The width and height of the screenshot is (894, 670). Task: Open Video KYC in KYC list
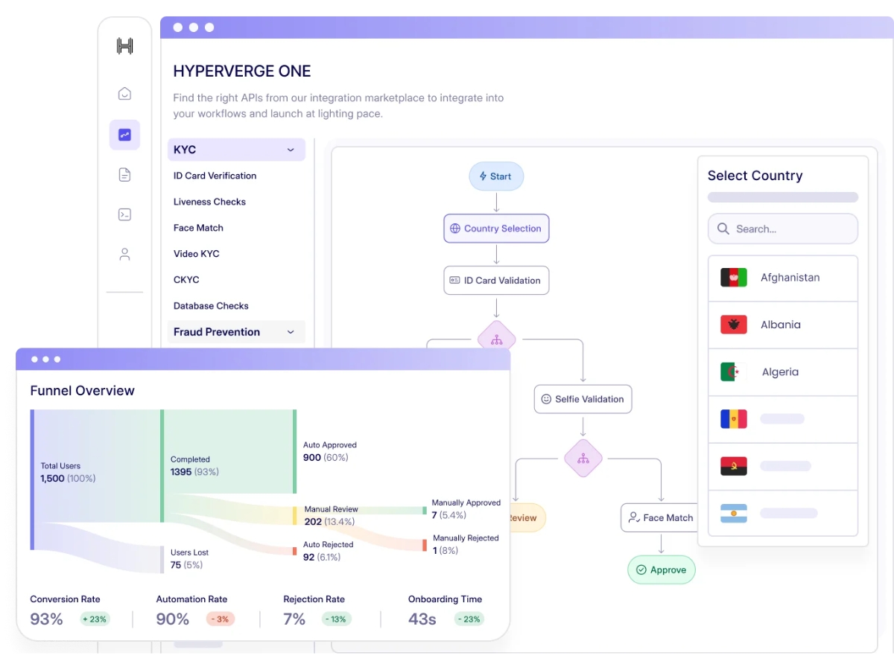coord(197,254)
